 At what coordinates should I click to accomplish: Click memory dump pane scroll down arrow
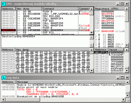coord(92,71)
